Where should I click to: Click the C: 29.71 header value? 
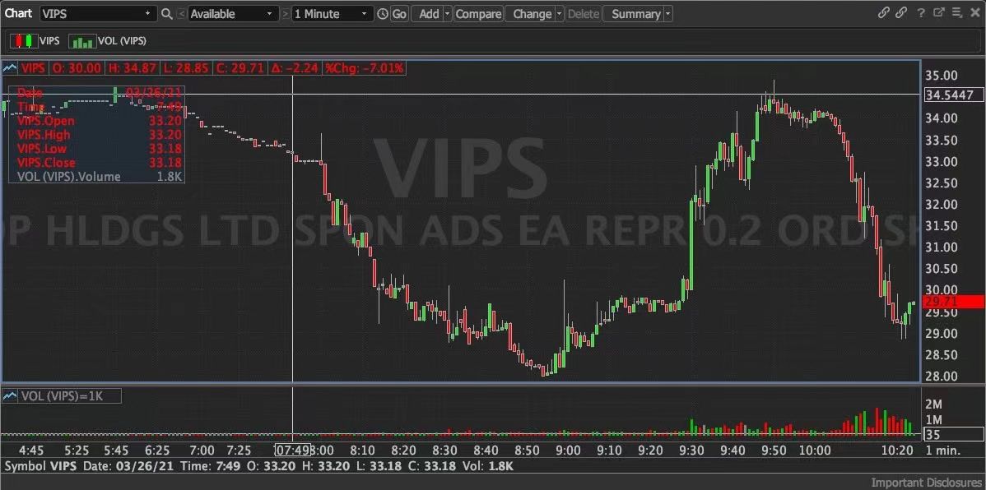pyautogui.click(x=239, y=68)
